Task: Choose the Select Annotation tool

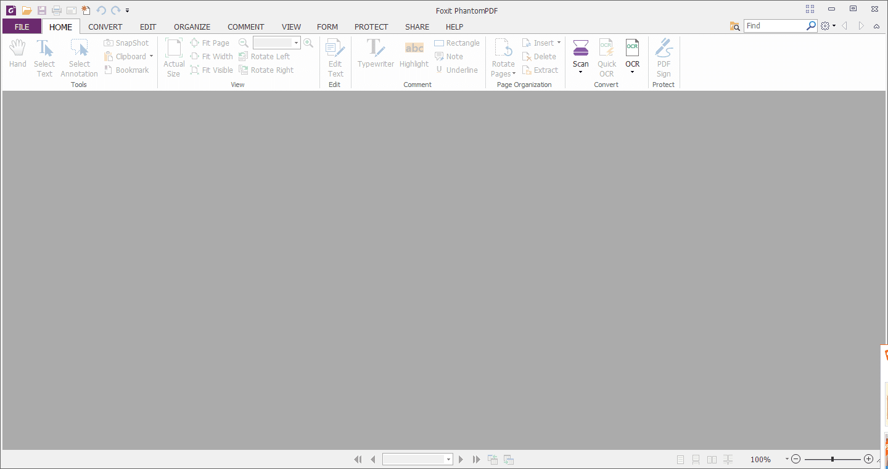Action: [79, 58]
